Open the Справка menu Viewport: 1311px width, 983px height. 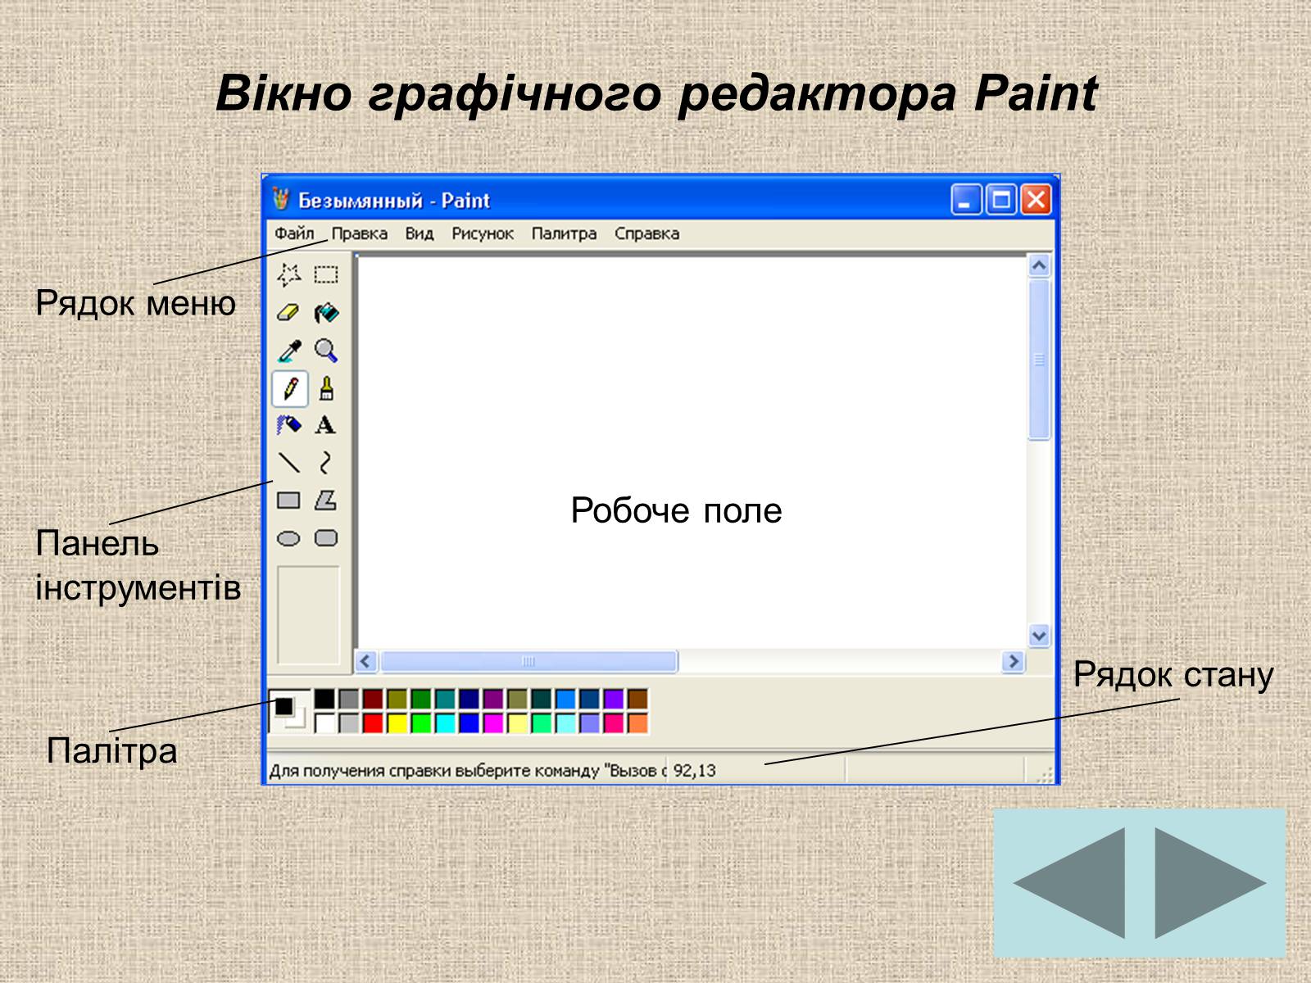coord(646,233)
